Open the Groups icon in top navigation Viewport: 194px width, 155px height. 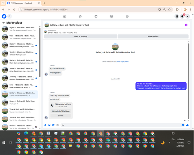[127, 16]
